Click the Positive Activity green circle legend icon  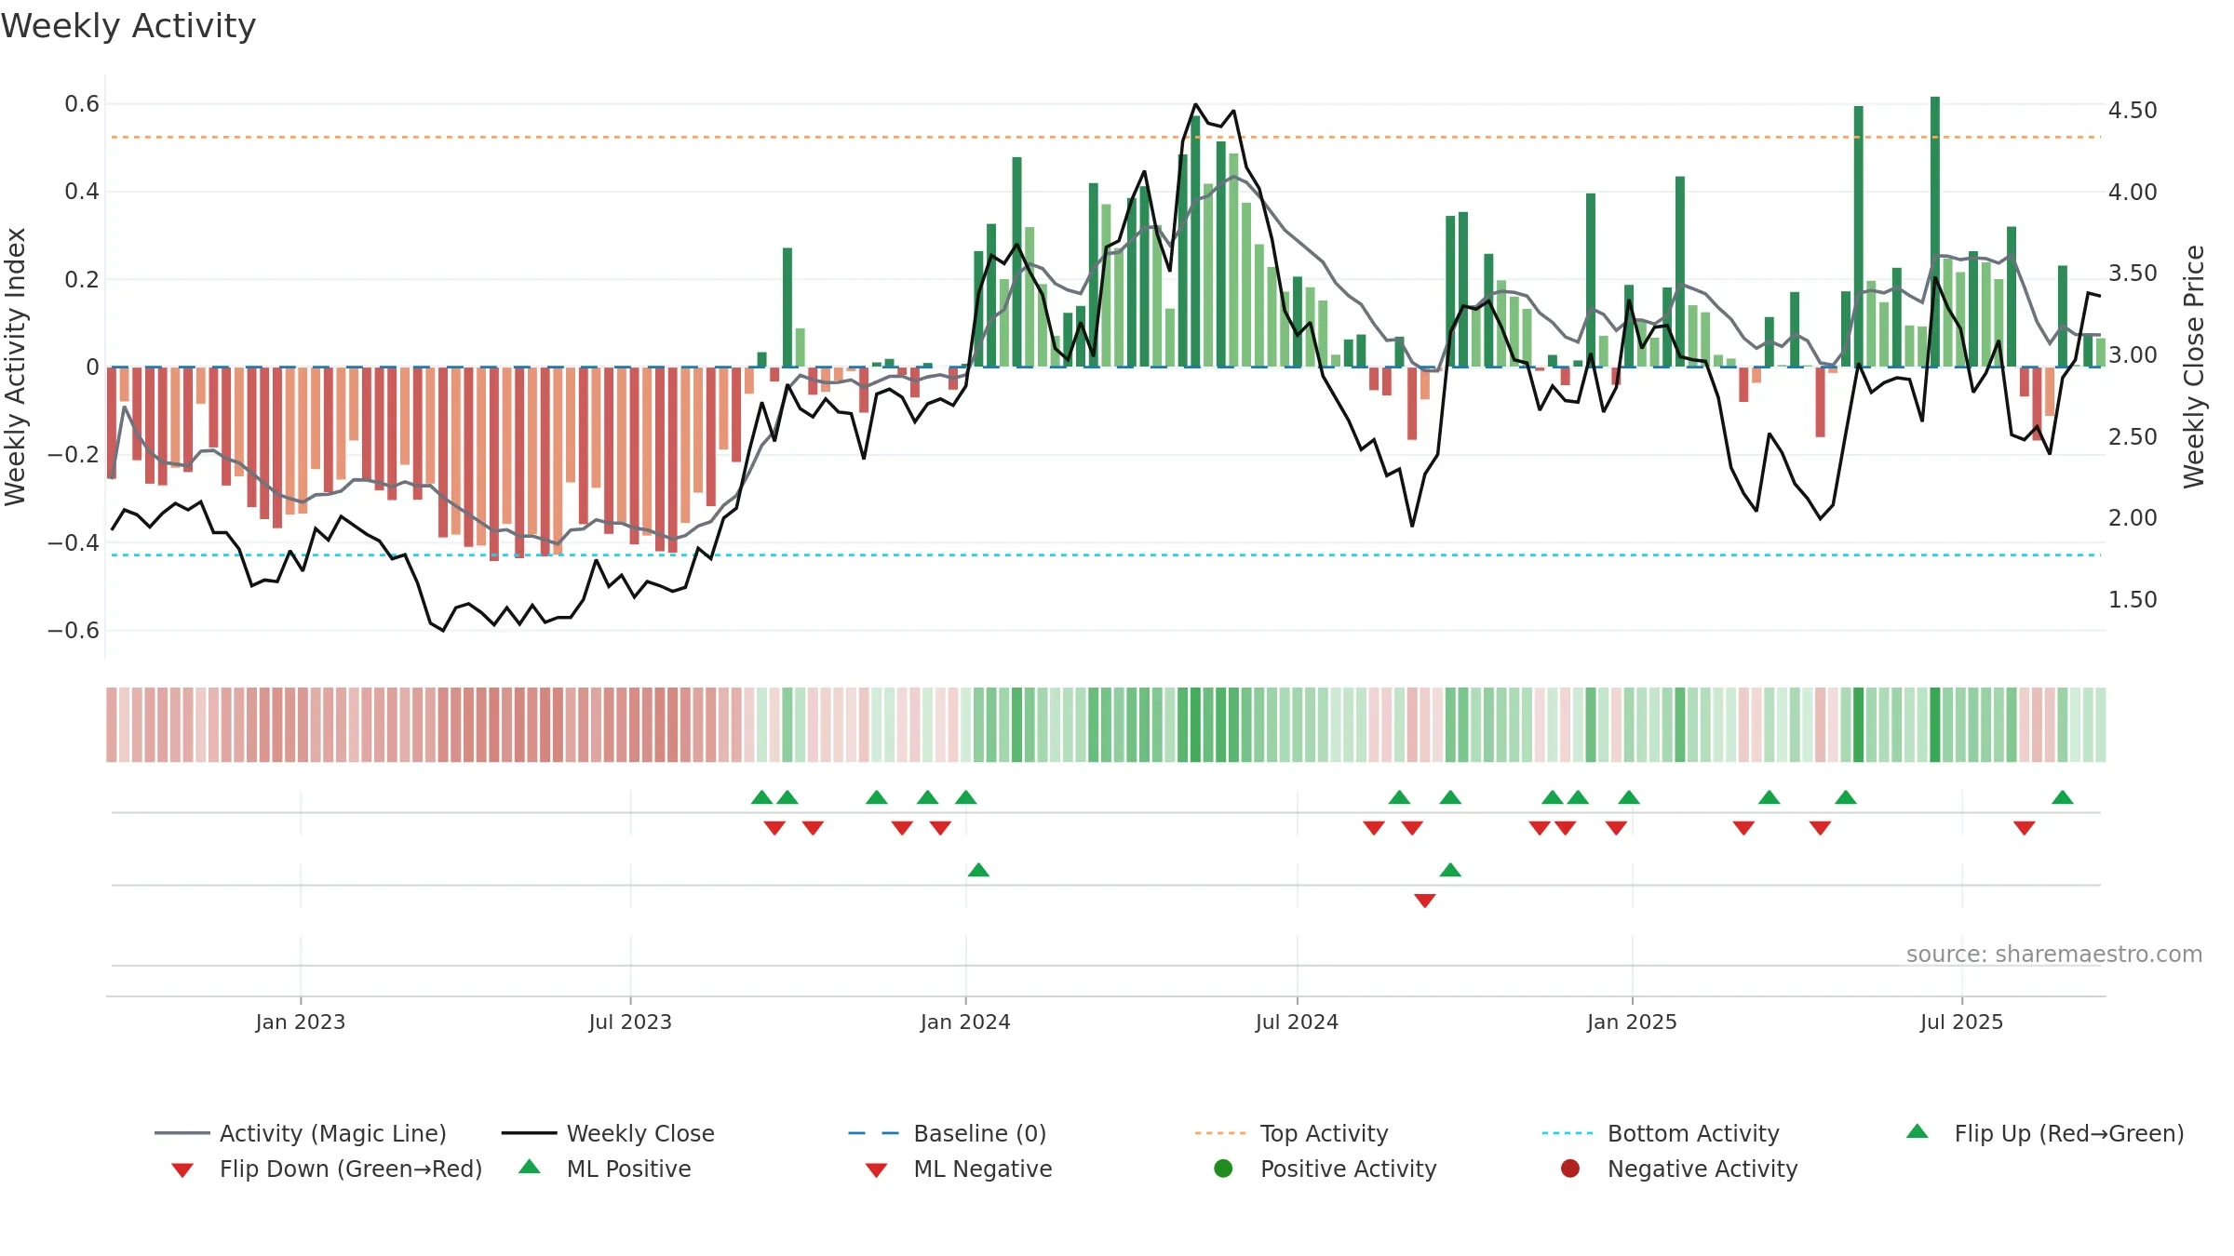pos(1223,1168)
